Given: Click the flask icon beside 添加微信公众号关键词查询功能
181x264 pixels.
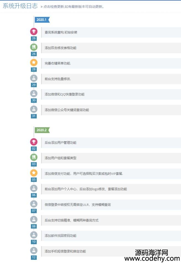Looking at the screenshot, I should 34,109.
